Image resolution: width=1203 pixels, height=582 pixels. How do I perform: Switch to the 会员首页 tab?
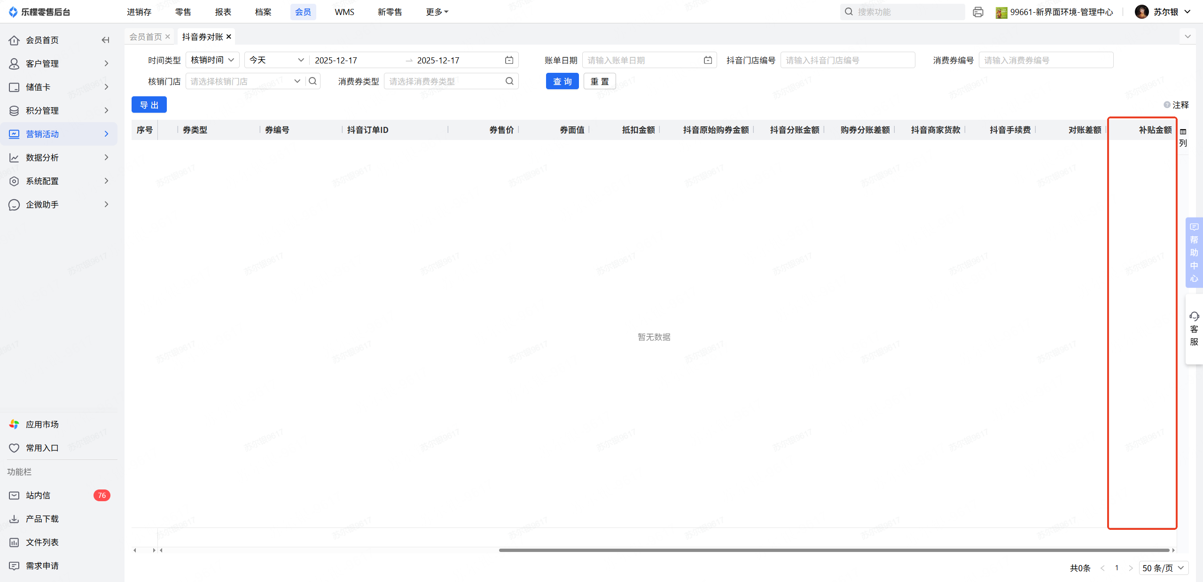pos(146,37)
